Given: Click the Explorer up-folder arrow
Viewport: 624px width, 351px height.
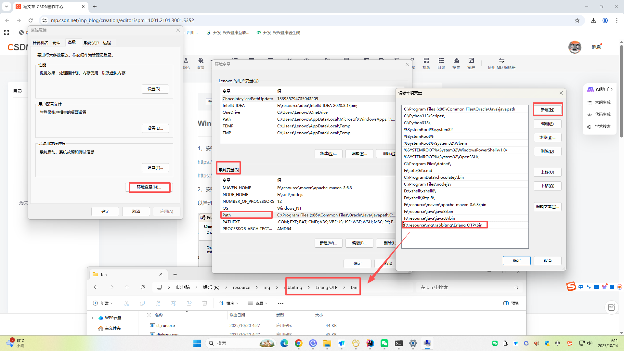Looking at the screenshot, I should click(127, 287).
